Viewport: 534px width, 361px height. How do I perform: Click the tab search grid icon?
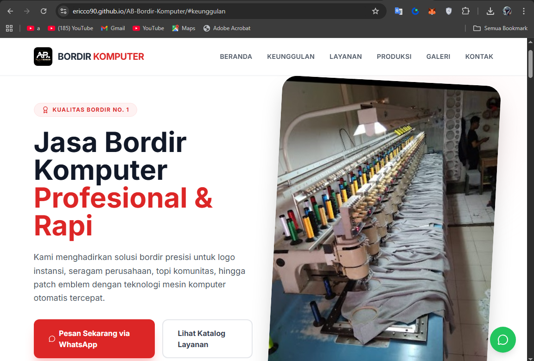click(x=9, y=28)
